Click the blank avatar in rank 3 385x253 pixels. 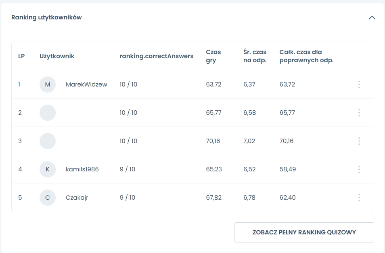pos(48,141)
